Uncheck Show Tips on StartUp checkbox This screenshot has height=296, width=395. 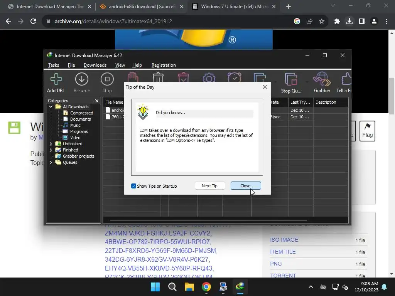pos(133,186)
